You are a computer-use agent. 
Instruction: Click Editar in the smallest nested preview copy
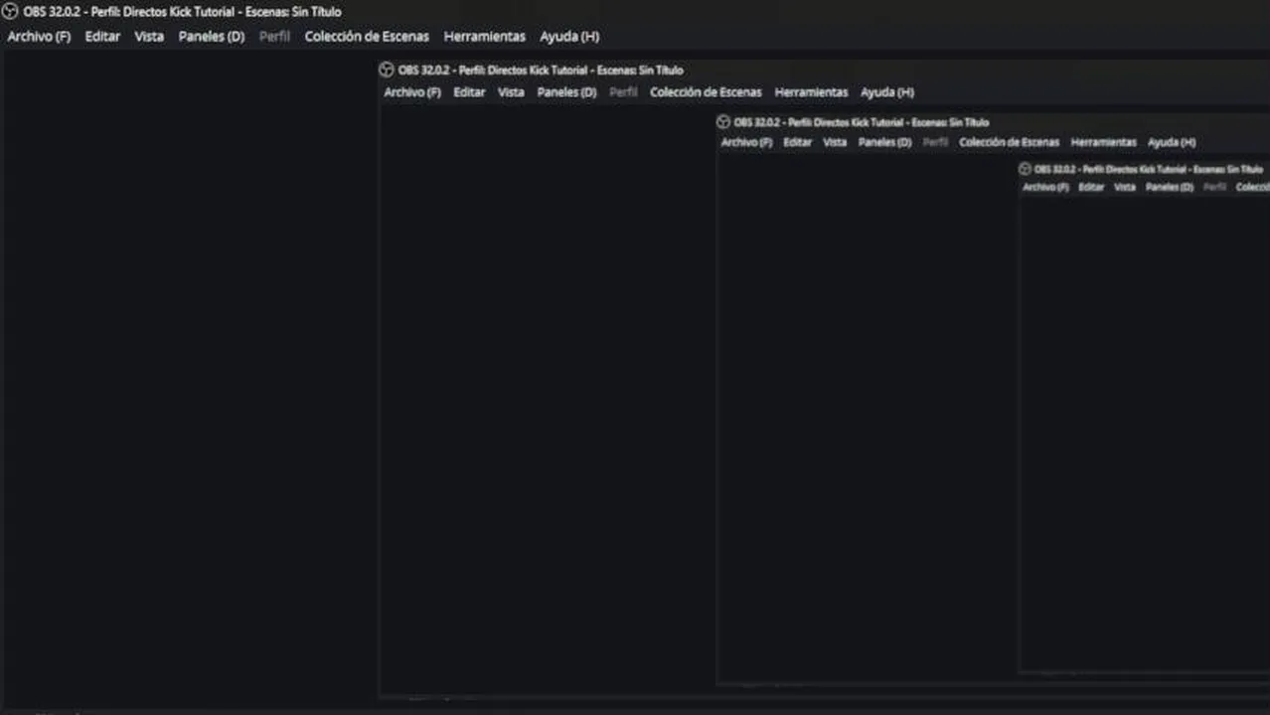point(1091,187)
